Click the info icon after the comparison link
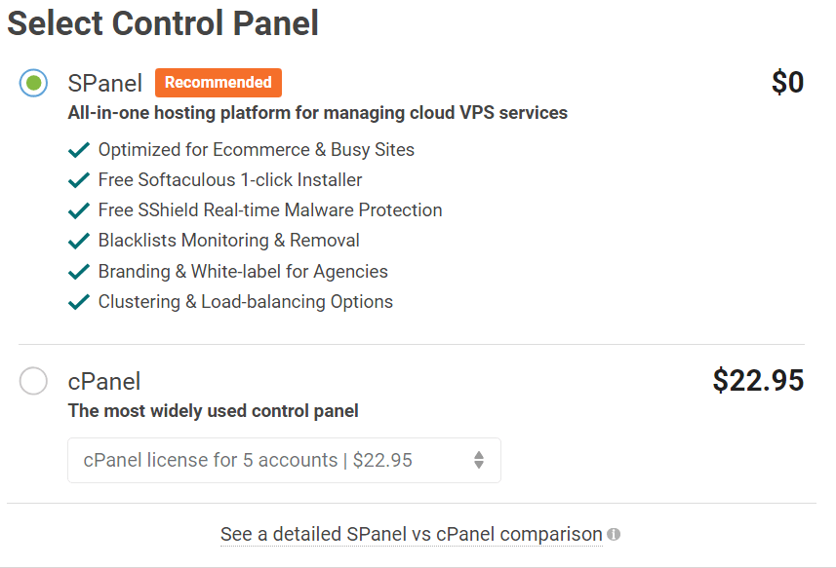The image size is (836, 568). (x=615, y=535)
